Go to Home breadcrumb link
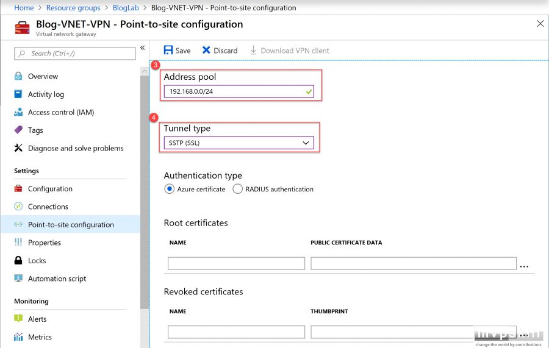This screenshot has height=348, width=549. [24, 7]
